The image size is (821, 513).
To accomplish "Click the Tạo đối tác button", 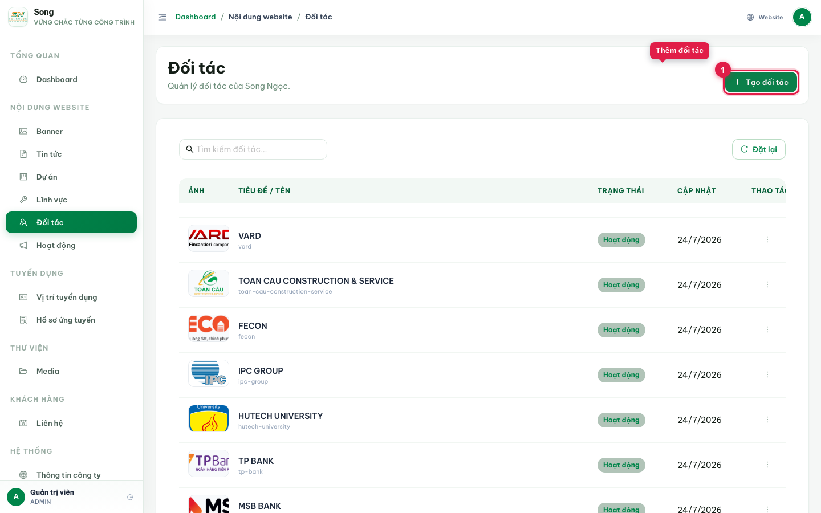I will click(x=761, y=82).
